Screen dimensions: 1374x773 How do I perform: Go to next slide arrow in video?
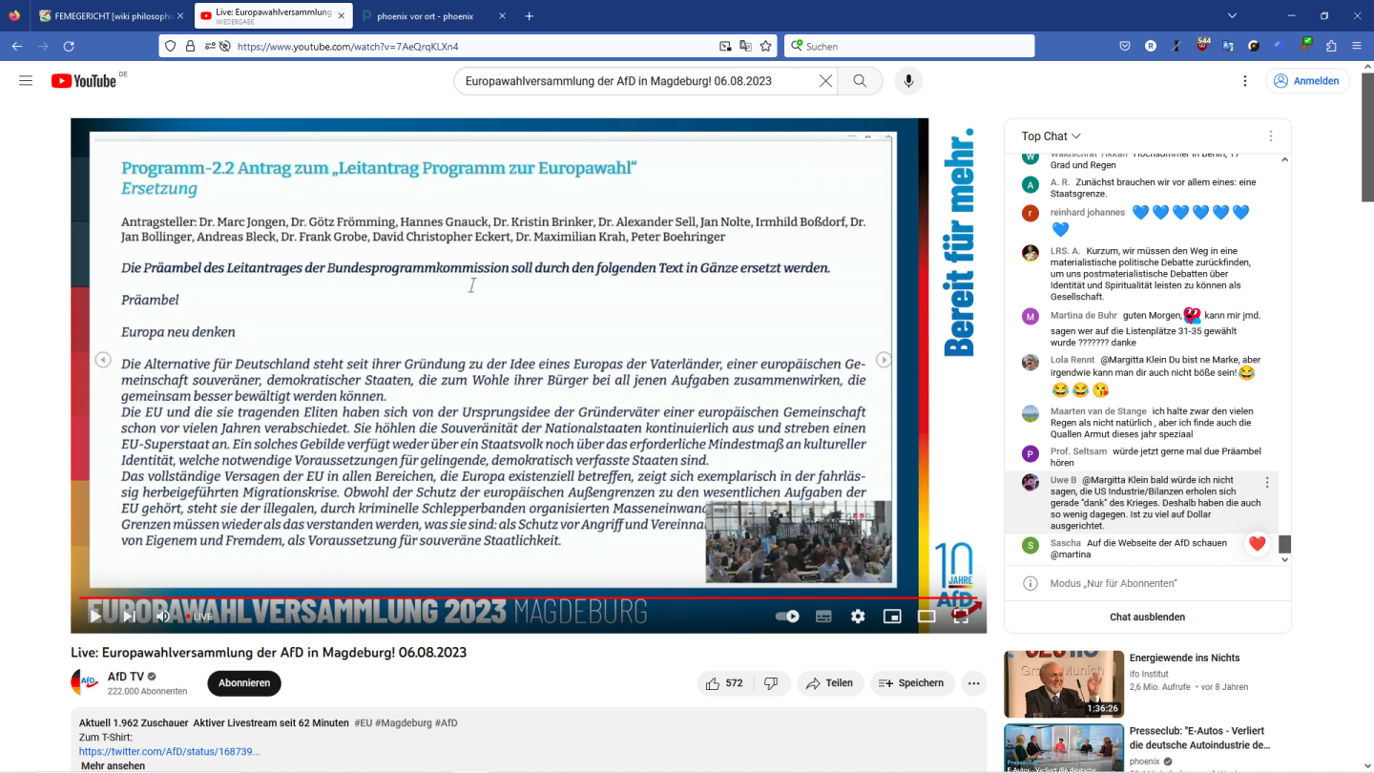[885, 360]
